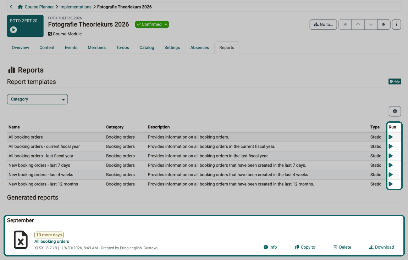This screenshot has height=260, width=408.
Task: Click the Help button
Action: pos(395,81)
